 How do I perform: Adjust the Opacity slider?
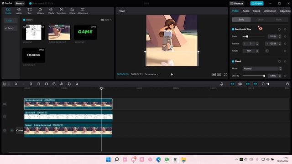click(x=254, y=76)
